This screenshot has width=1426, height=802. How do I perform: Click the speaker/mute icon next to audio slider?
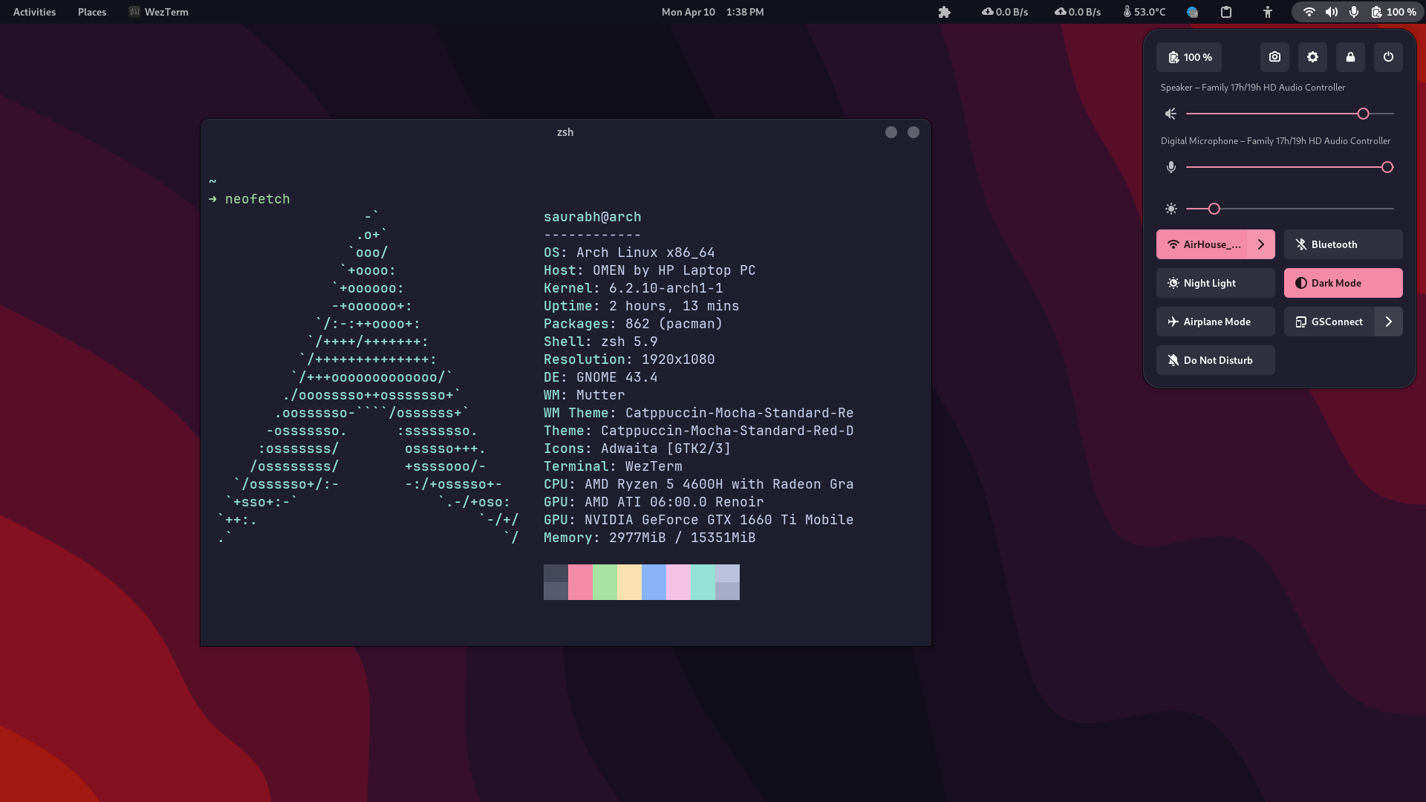click(1171, 114)
